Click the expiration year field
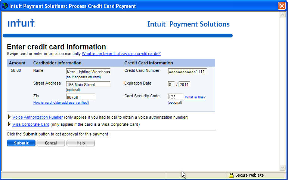 [184, 84]
